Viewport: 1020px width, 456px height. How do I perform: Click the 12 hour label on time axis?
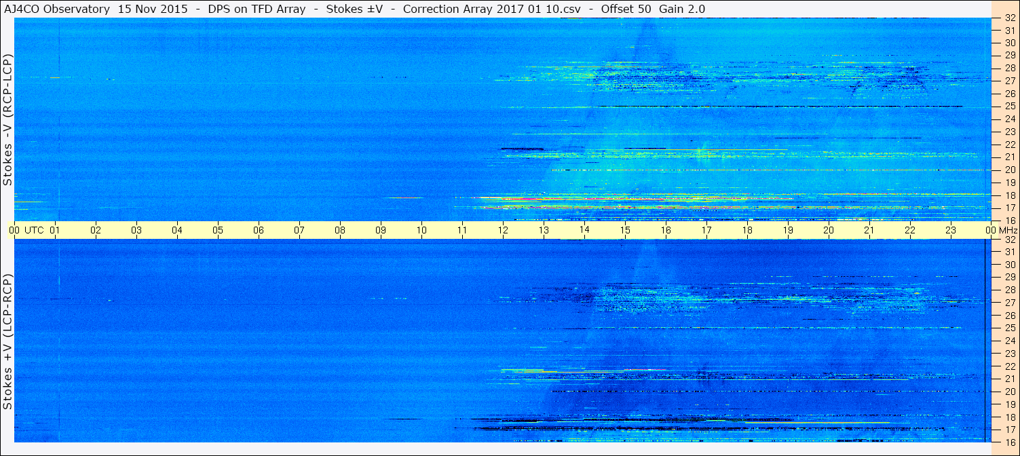(503, 230)
